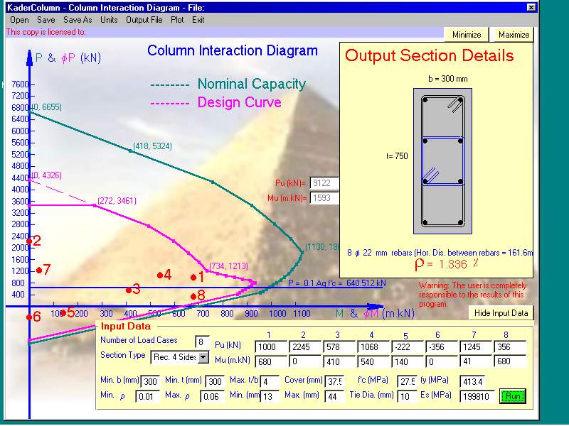Viewport: 569px width, 426px height.
Task: Click the Number of Load Cases field
Action: pos(203,342)
